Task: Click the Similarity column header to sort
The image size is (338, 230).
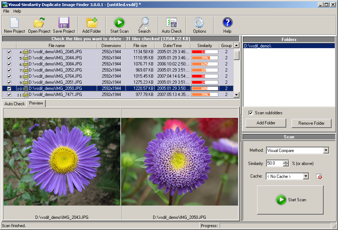Action: pyautogui.click(x=205, y=46)
